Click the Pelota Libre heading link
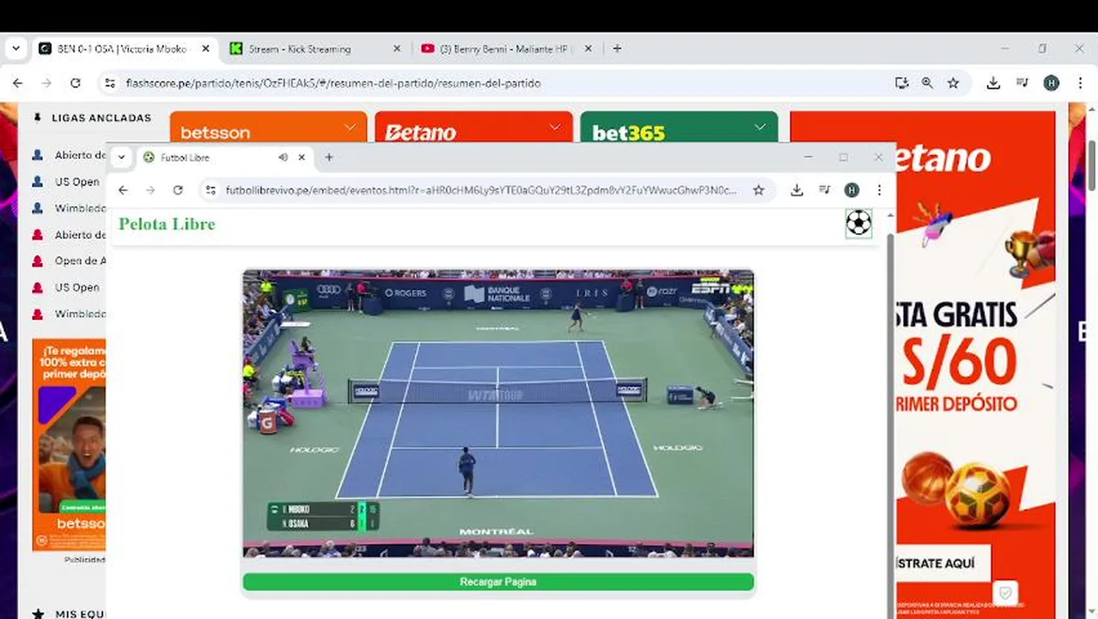The width and height of the screenshot is (1098, 619). [167, 224]
